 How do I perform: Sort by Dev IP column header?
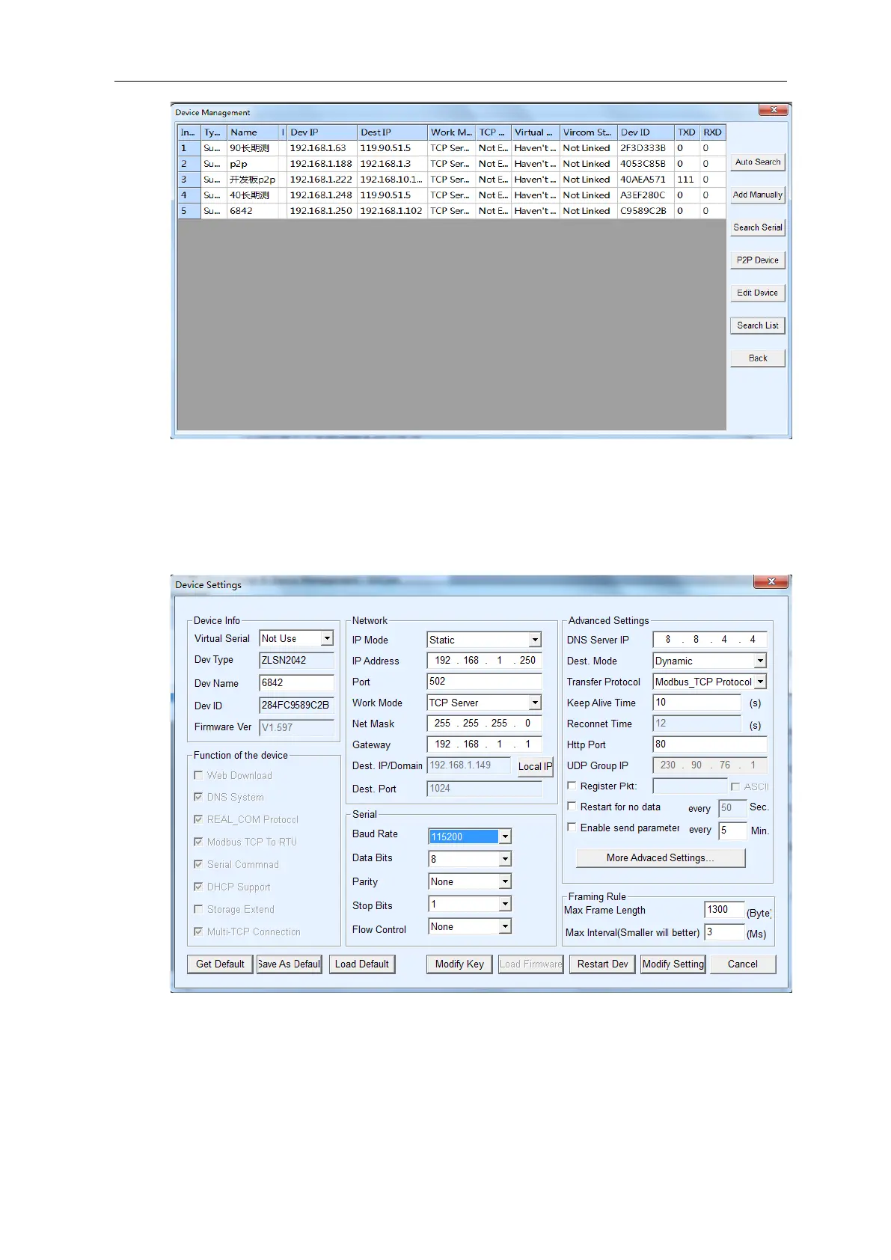coord(322,132)
